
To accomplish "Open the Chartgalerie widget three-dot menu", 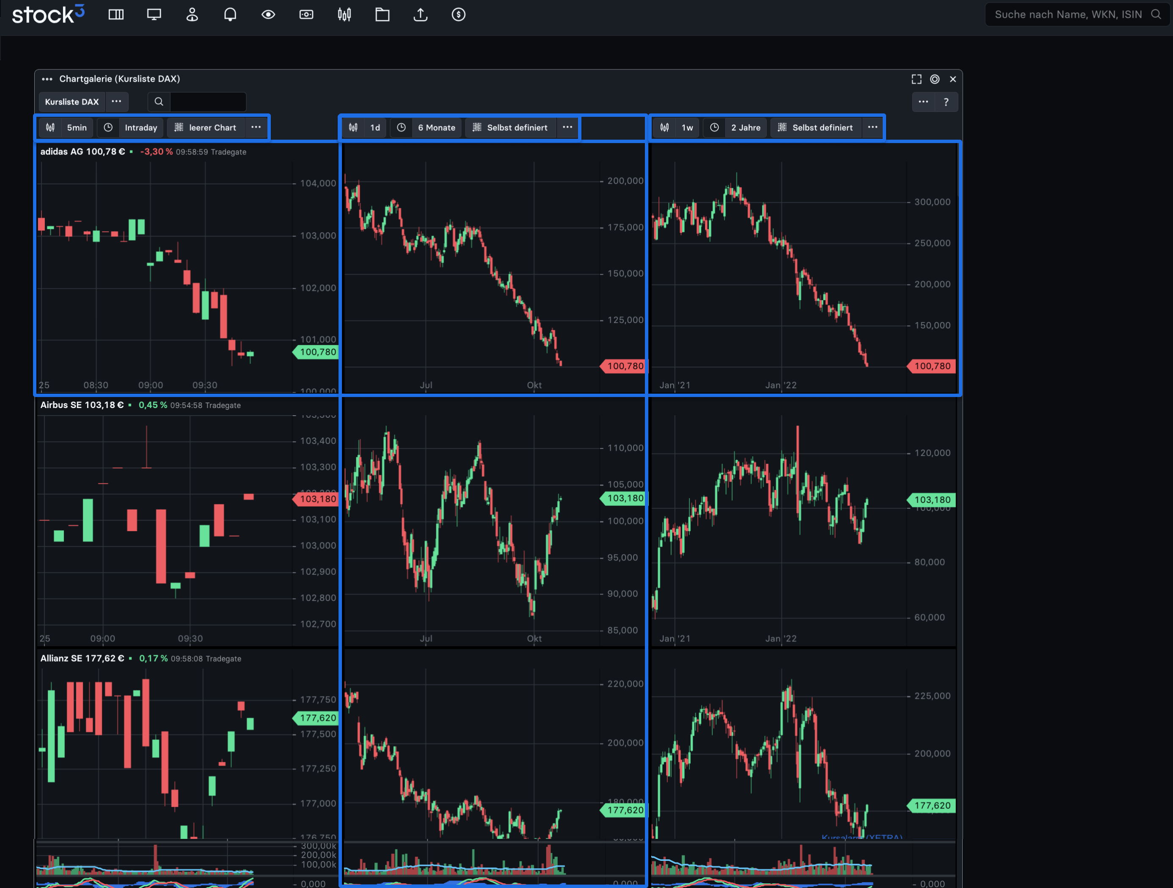I will coord(47,79).
